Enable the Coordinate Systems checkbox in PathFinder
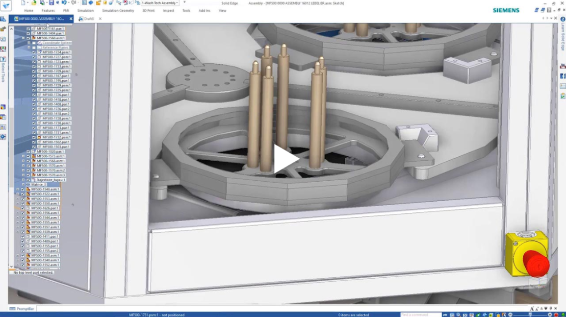This screenshot has height=317, width=566. (x=34, y=43)
